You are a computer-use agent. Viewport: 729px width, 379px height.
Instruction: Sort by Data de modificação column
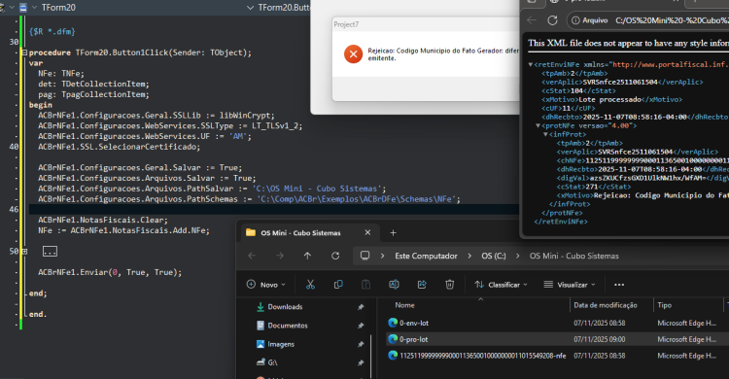(x=606, y=305)
